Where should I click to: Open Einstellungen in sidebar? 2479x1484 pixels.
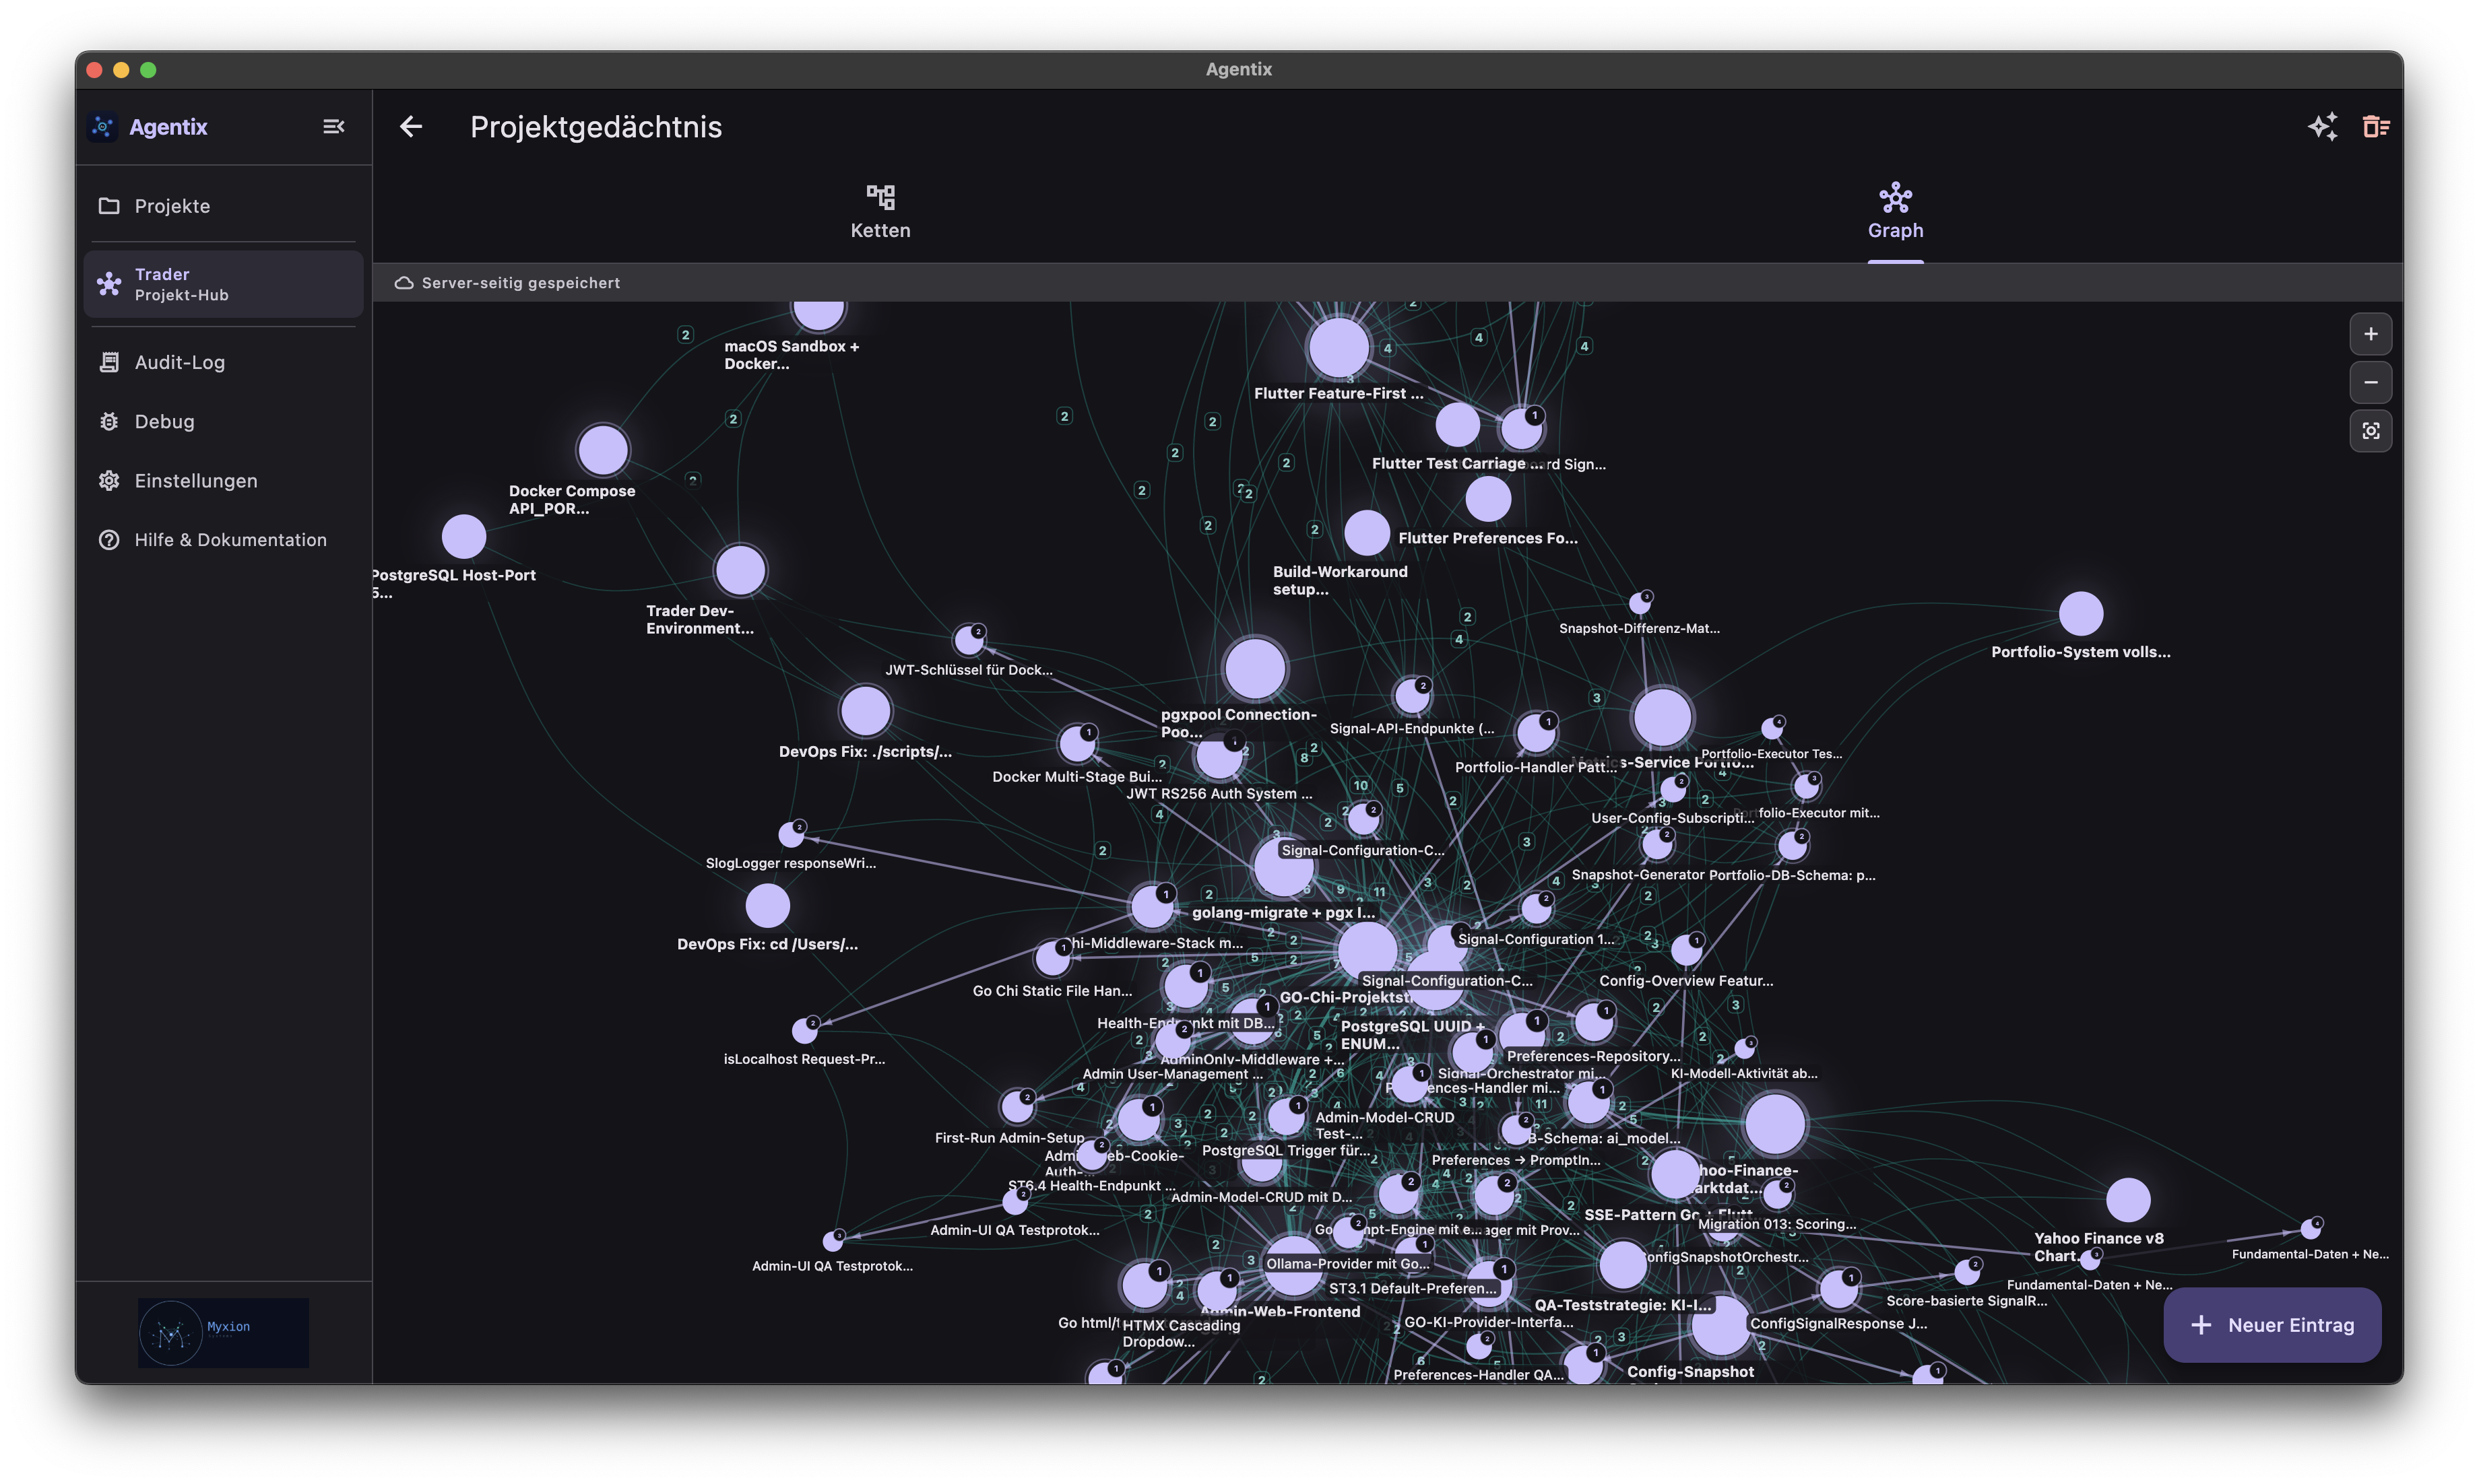coord(223,481)
